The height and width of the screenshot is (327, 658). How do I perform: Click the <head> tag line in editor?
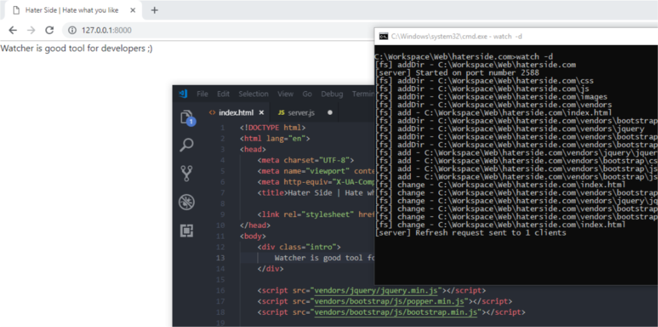[x=253, y=149]
